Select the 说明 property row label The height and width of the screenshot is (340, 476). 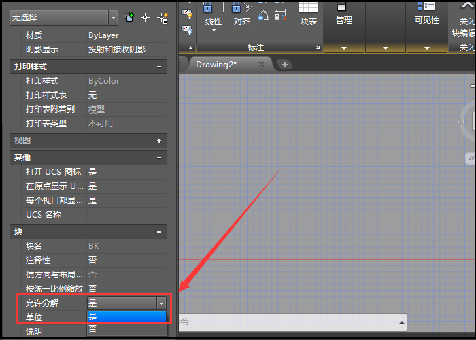[x=34, y=332]
